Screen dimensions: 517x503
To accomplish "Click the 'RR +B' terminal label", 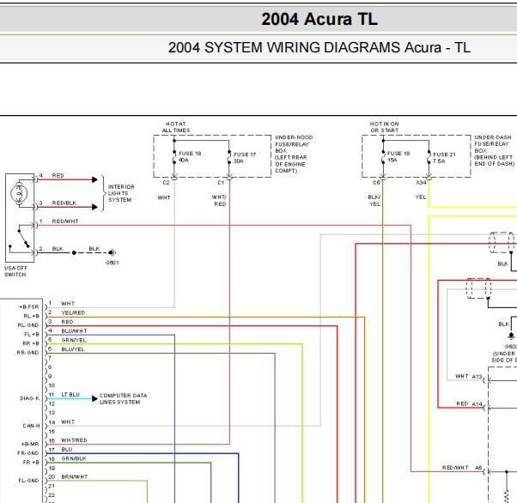I will point(31,343).
